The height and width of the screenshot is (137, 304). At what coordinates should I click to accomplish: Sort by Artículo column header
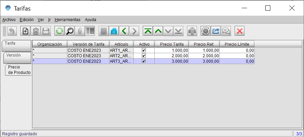121,44
